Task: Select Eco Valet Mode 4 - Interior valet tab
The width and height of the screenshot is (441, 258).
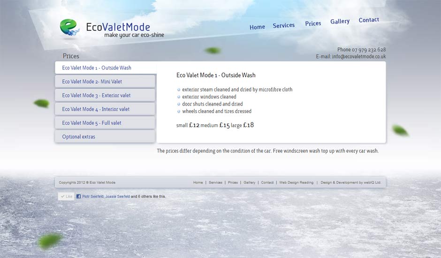Action: pos(105,109)
